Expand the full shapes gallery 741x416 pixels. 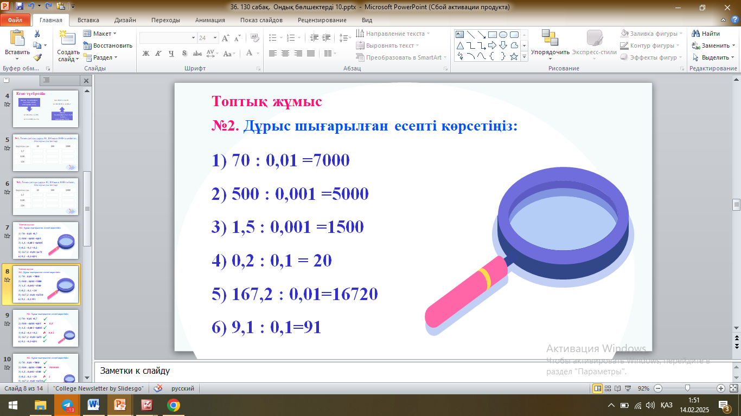[x=523, y=56]
